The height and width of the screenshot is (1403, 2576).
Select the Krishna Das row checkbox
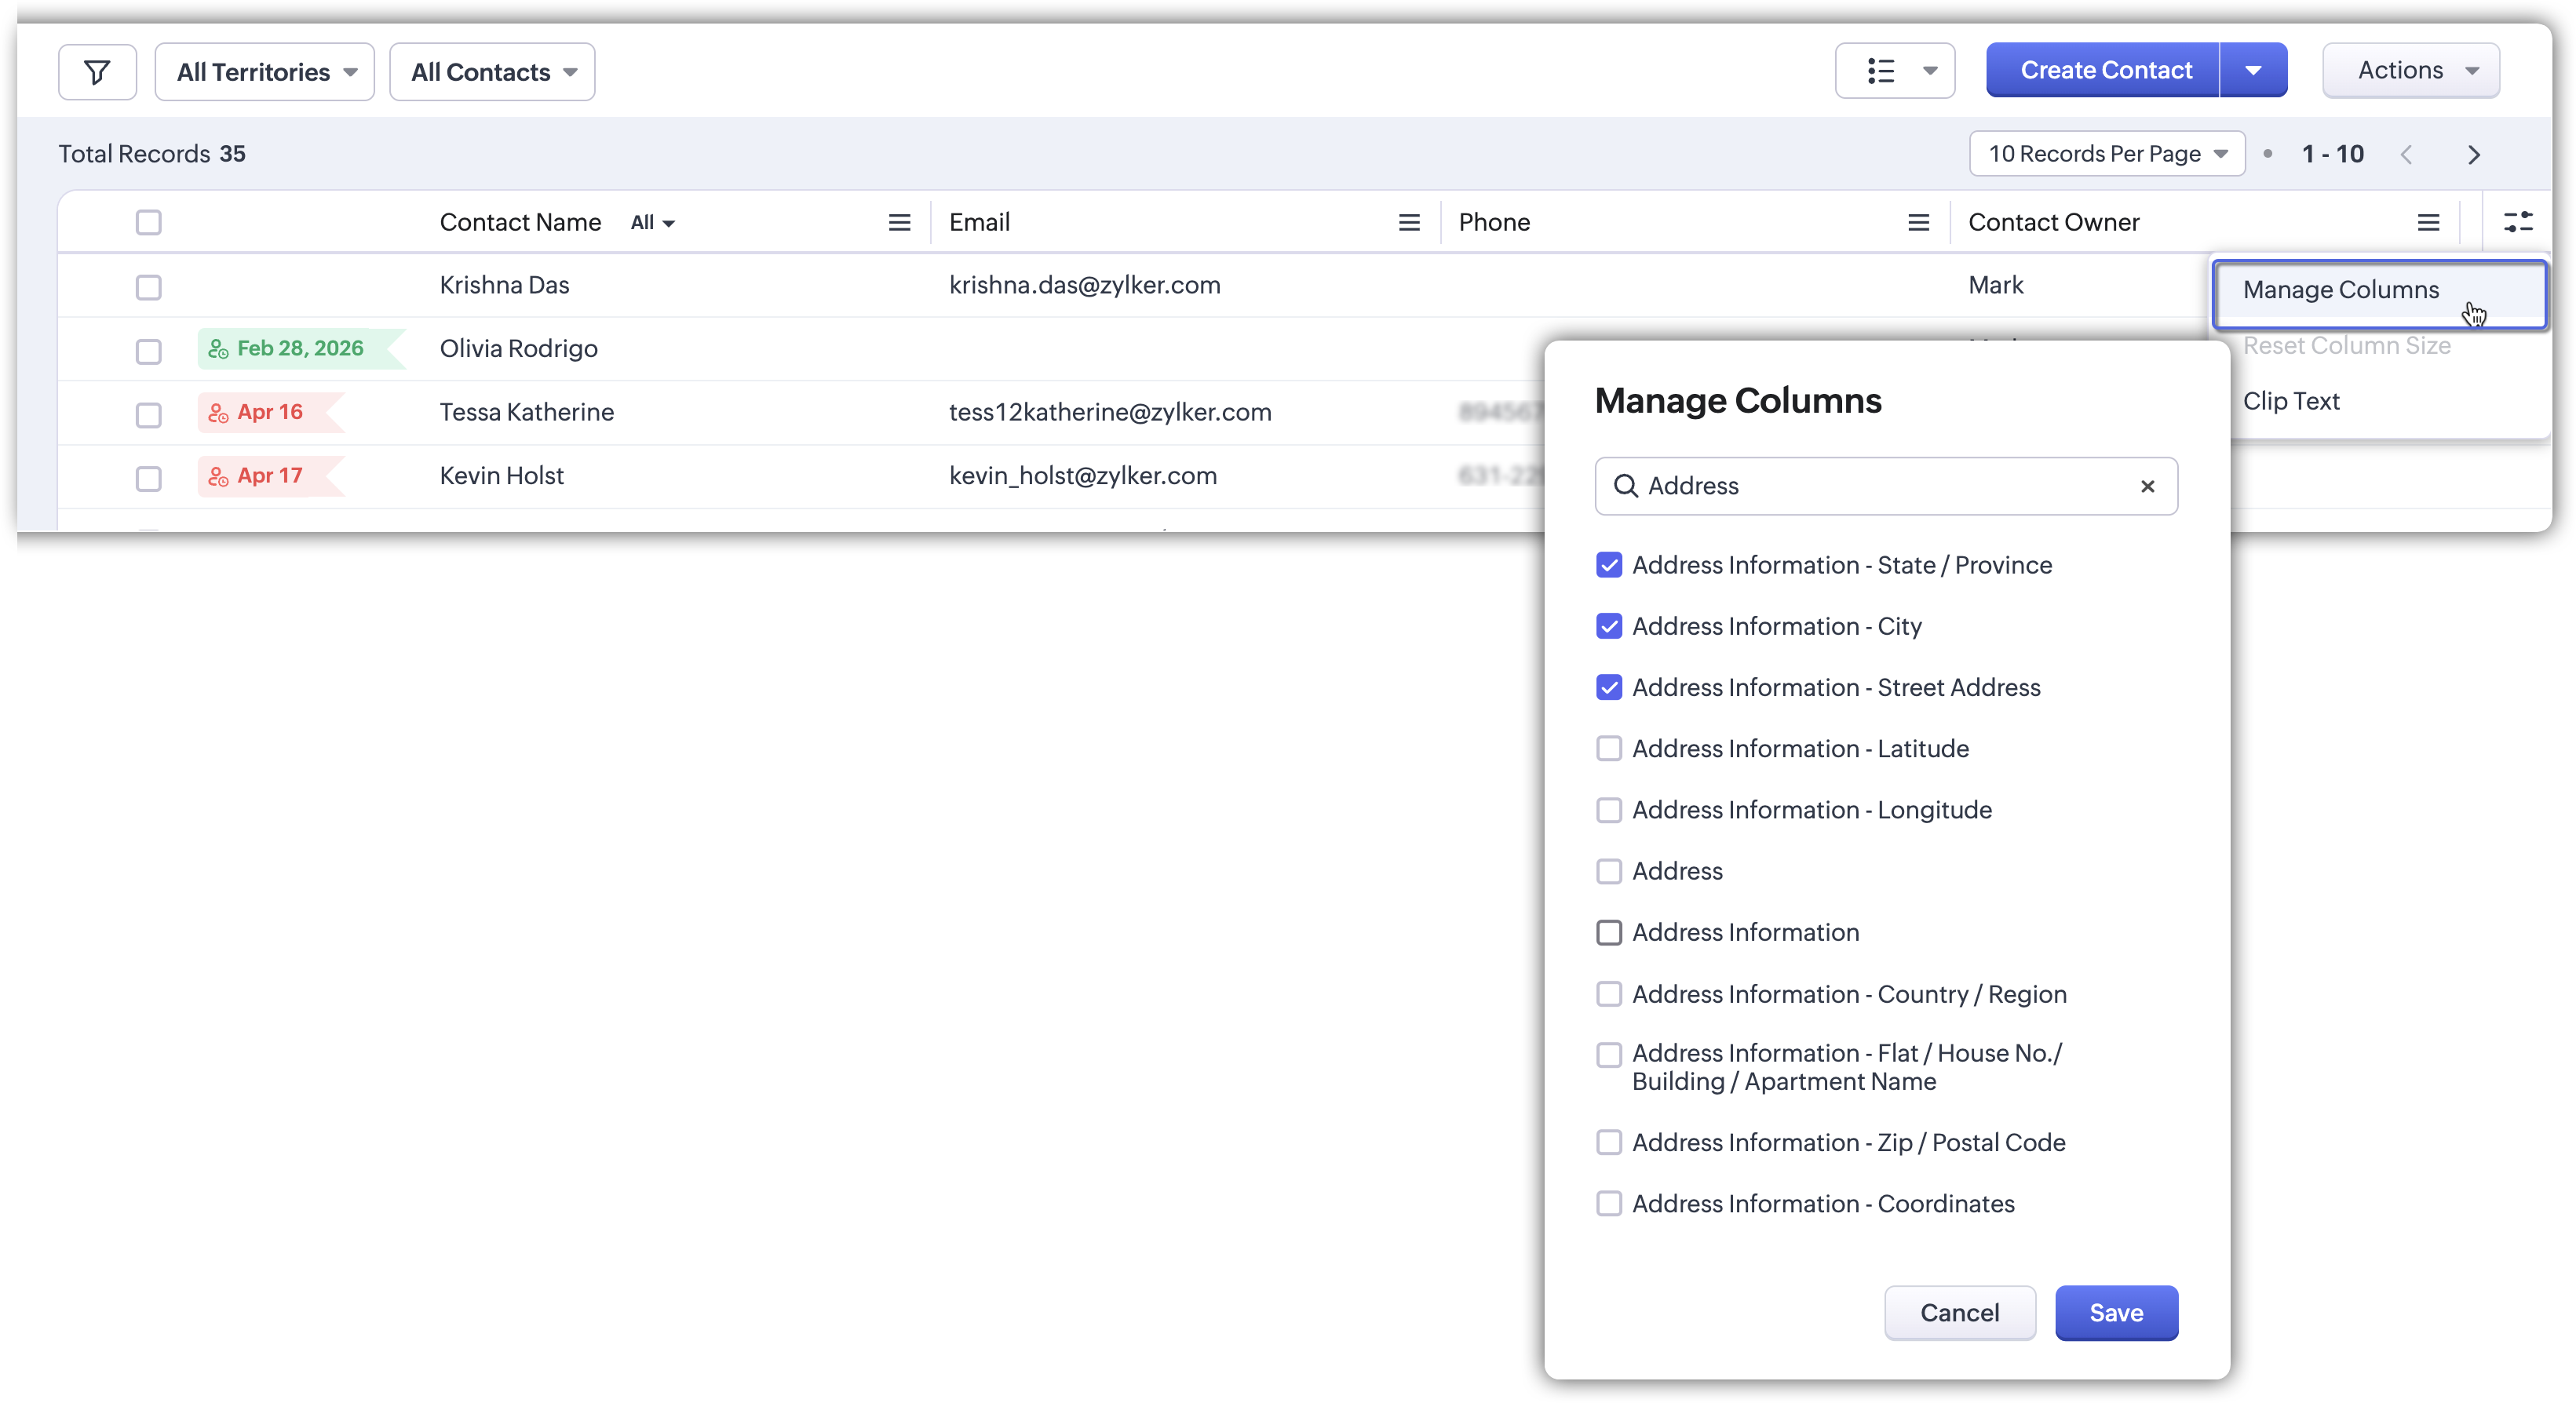click(x=149, y=288)
